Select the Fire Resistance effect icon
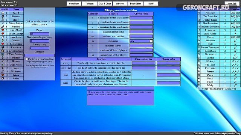The width and height of the screenshot is (241, 135). (3, 51)
